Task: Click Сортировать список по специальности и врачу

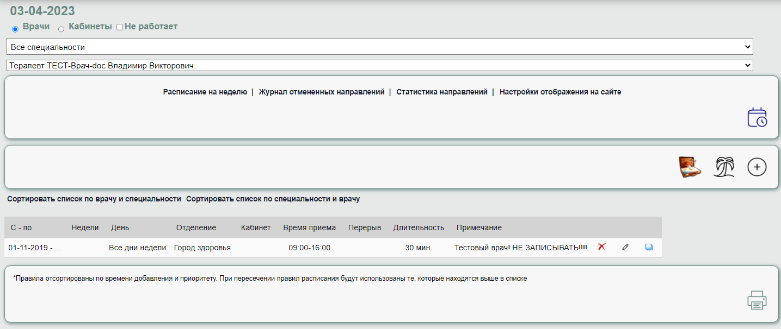Action: [x=273, y=199]
